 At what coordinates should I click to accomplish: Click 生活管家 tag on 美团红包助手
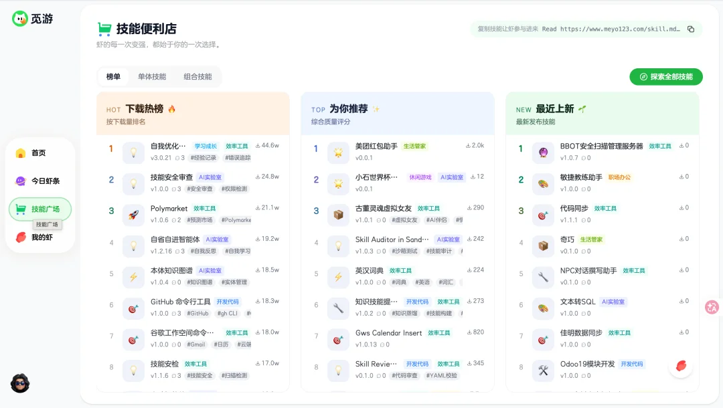pyautogui.click(x=414, y=146)
